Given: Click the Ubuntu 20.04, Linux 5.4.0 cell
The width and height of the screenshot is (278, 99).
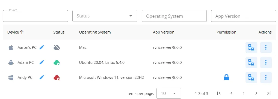Looking at the screenshot, I should click(102, 62).
